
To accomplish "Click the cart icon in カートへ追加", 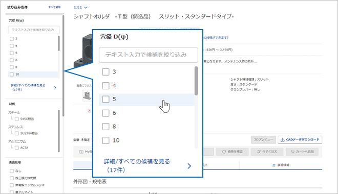I will click(x=292, y=152).
